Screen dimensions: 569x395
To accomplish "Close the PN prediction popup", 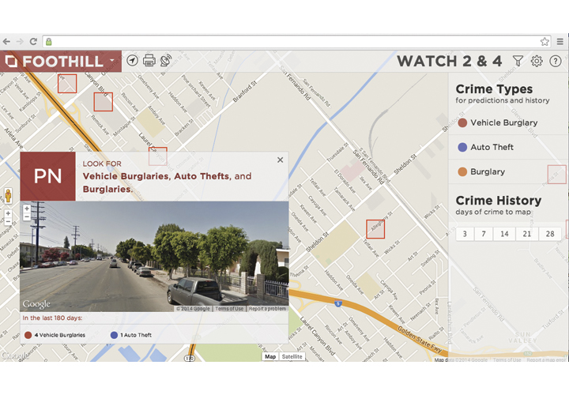I will [280, 160].
